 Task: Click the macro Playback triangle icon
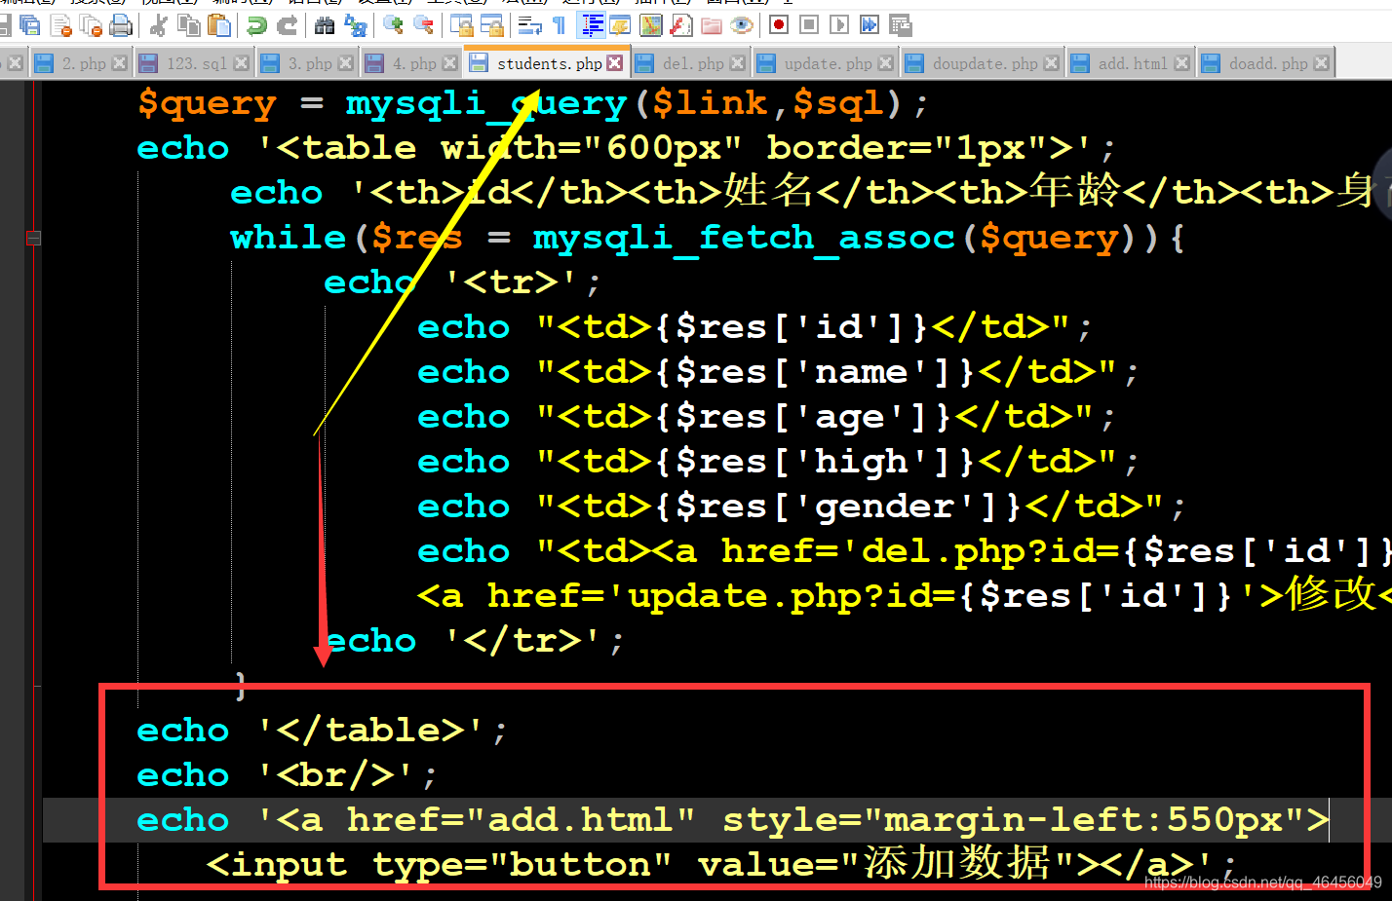[839, 25]
